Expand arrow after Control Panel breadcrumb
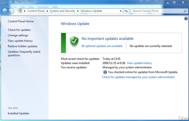Image resolution: width=189 pixels, height=121 pixels. tap(47, 11)
